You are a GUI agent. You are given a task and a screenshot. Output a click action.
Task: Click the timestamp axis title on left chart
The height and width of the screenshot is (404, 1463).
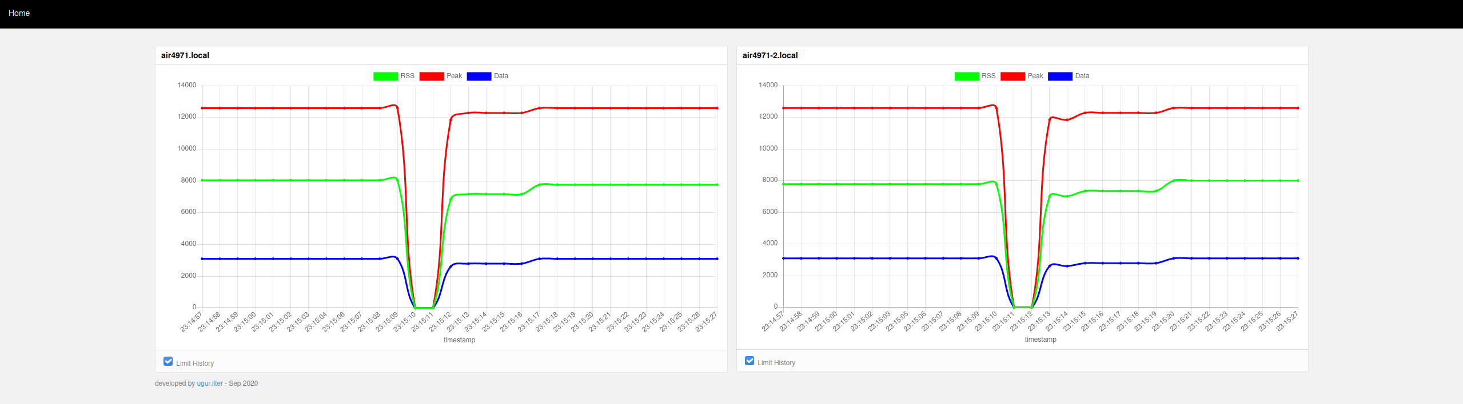pos(460,340)
